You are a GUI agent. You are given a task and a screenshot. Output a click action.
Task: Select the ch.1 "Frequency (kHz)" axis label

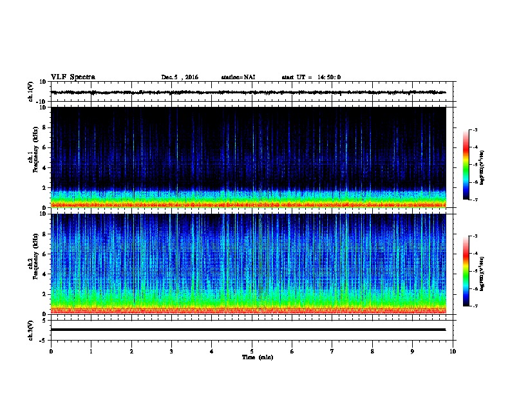coord(35,149)
